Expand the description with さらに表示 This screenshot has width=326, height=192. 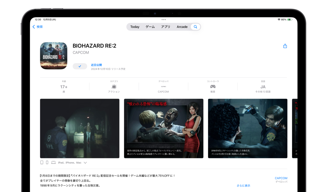point(243,186)
